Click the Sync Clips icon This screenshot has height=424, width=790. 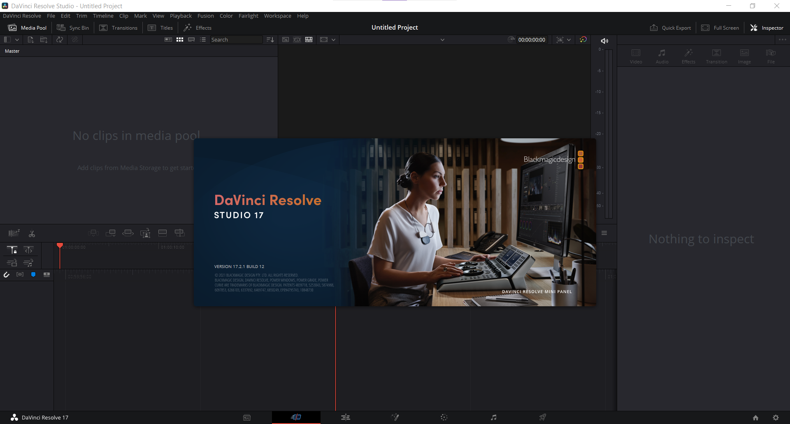click(x=60, y=40)
